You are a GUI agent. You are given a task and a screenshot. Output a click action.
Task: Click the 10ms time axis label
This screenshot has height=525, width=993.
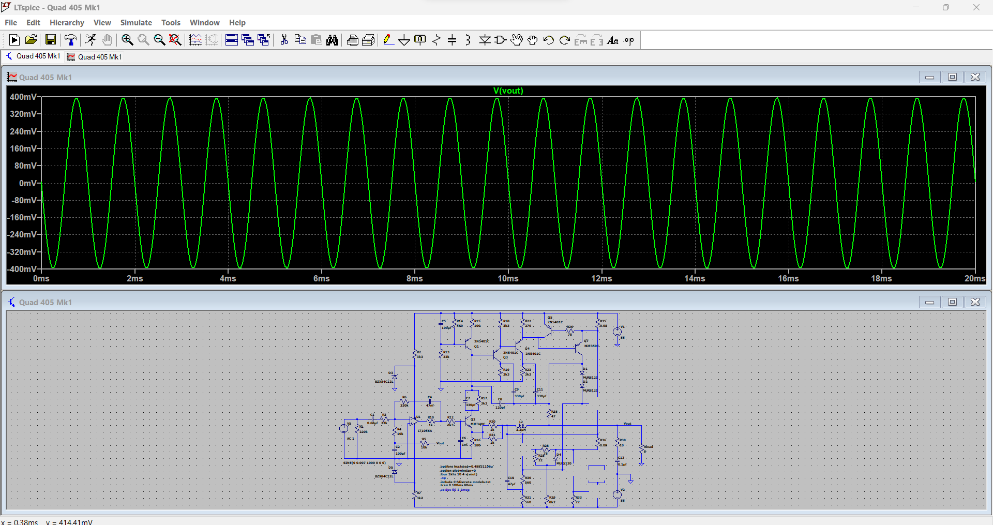click(x=508, y=278)
